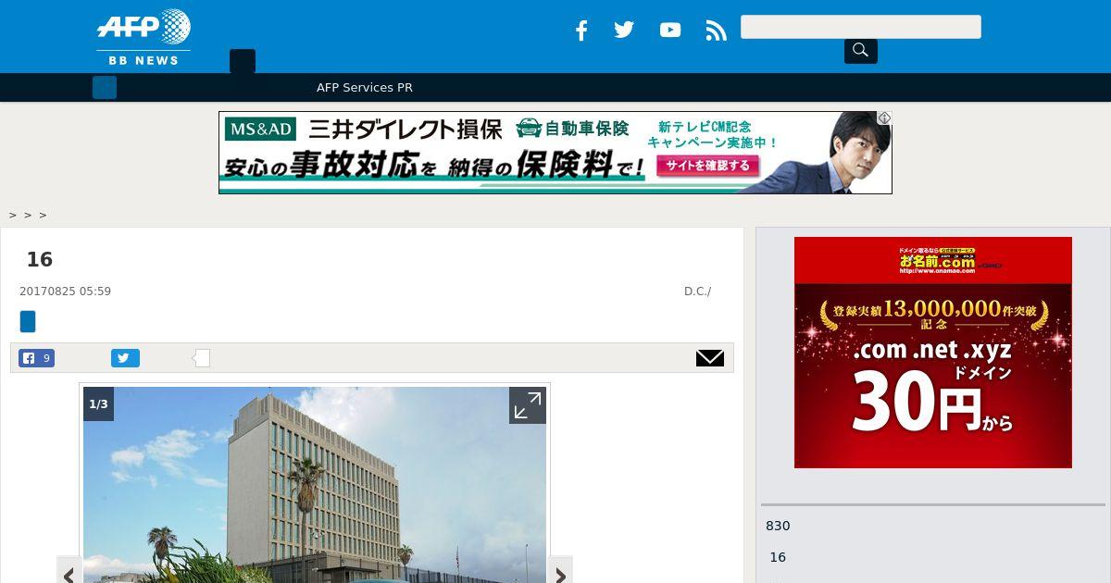This screenshot has height=583, width=1111.
Task: Click the article headline containing 16
Action: [40, 259]
